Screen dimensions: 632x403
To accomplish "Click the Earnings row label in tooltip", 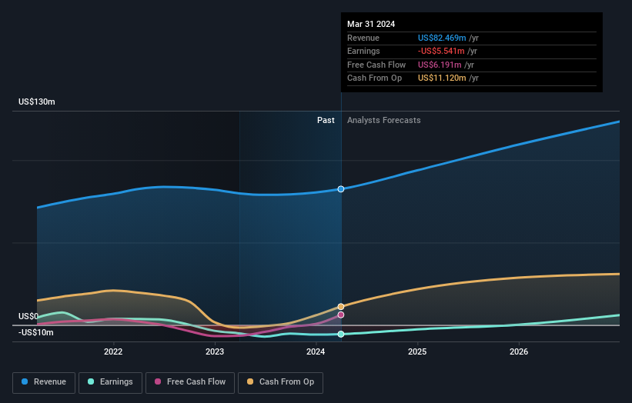I will 363,51.
